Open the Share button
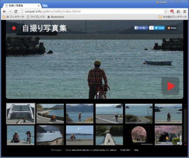189x158 pixels. (x=172, y=28)
